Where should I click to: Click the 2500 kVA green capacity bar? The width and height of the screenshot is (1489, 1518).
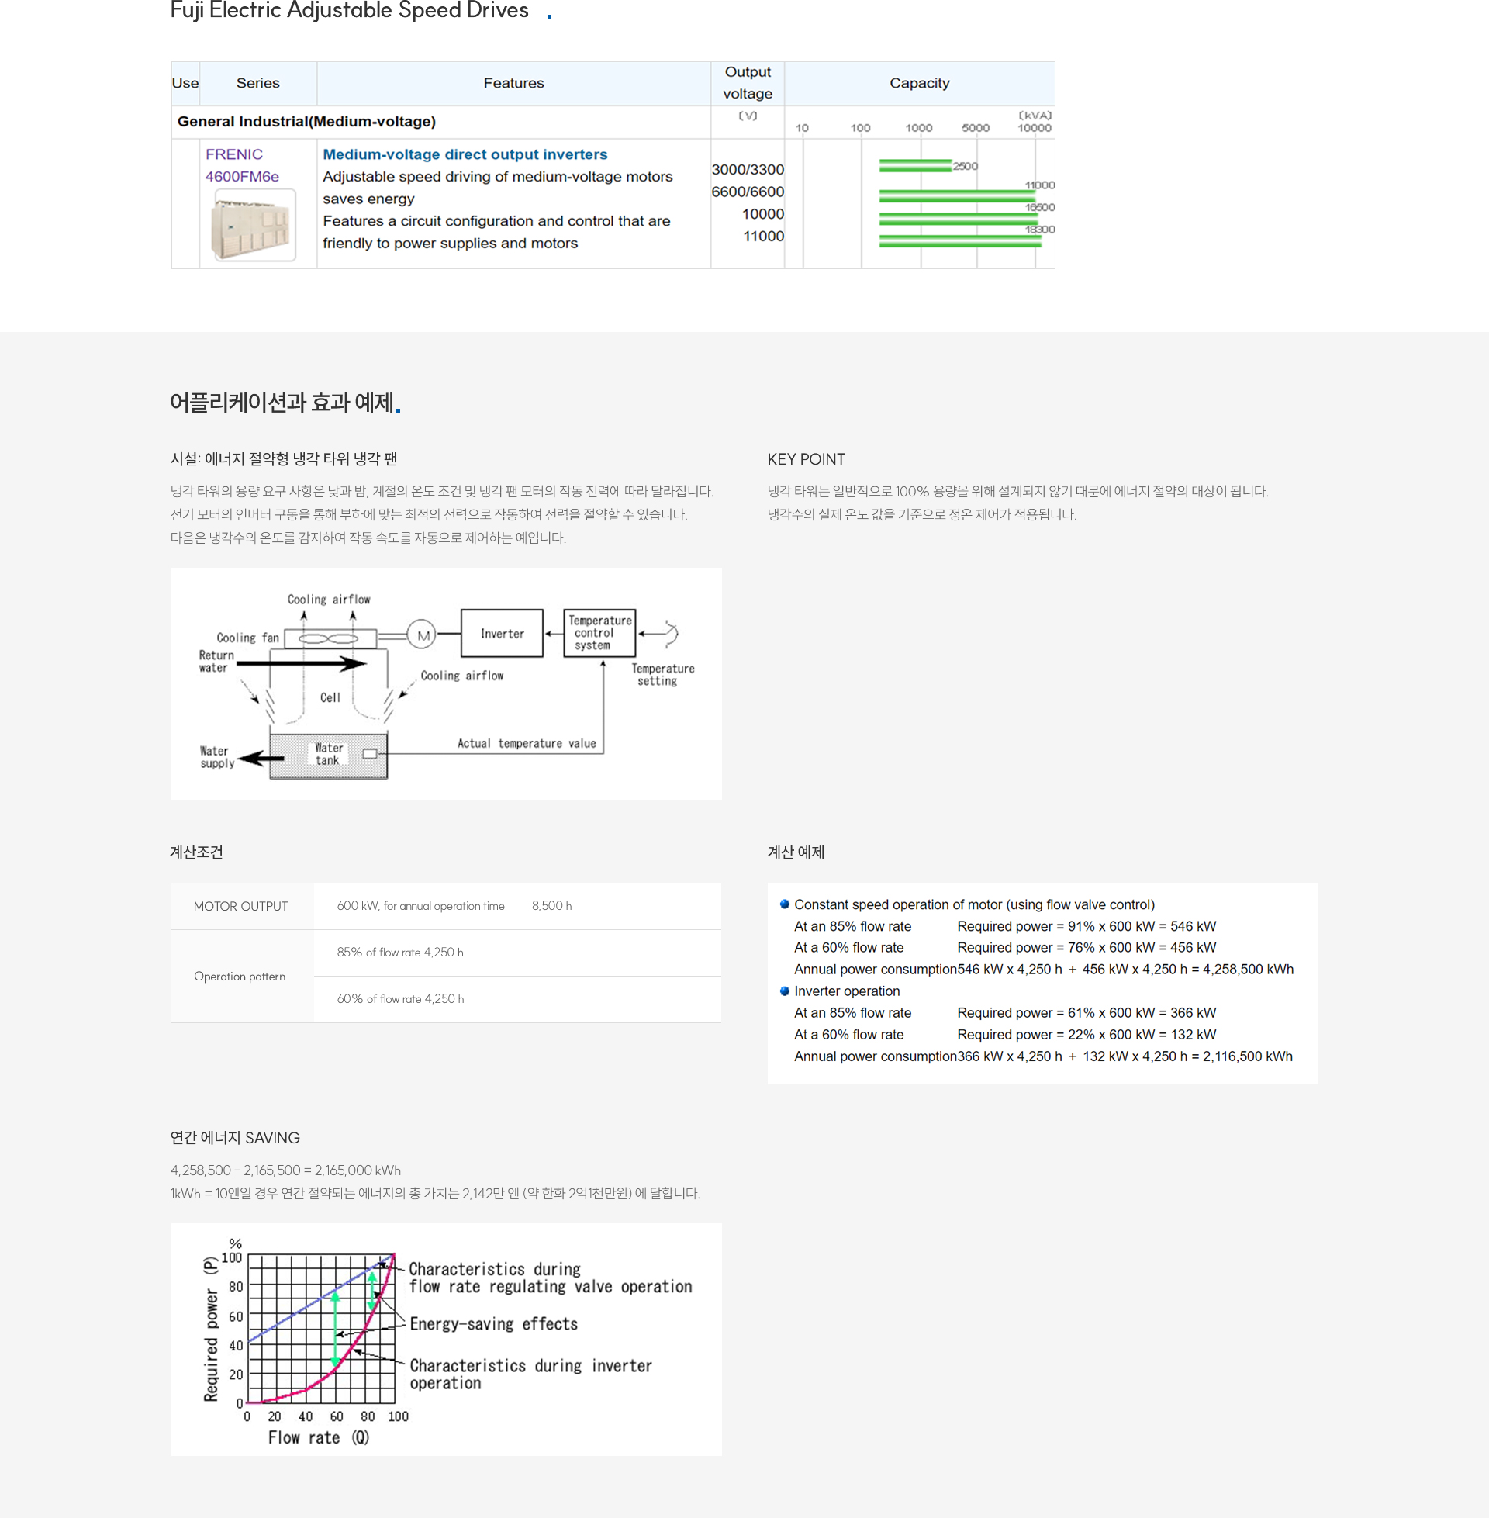click(915, 165)
